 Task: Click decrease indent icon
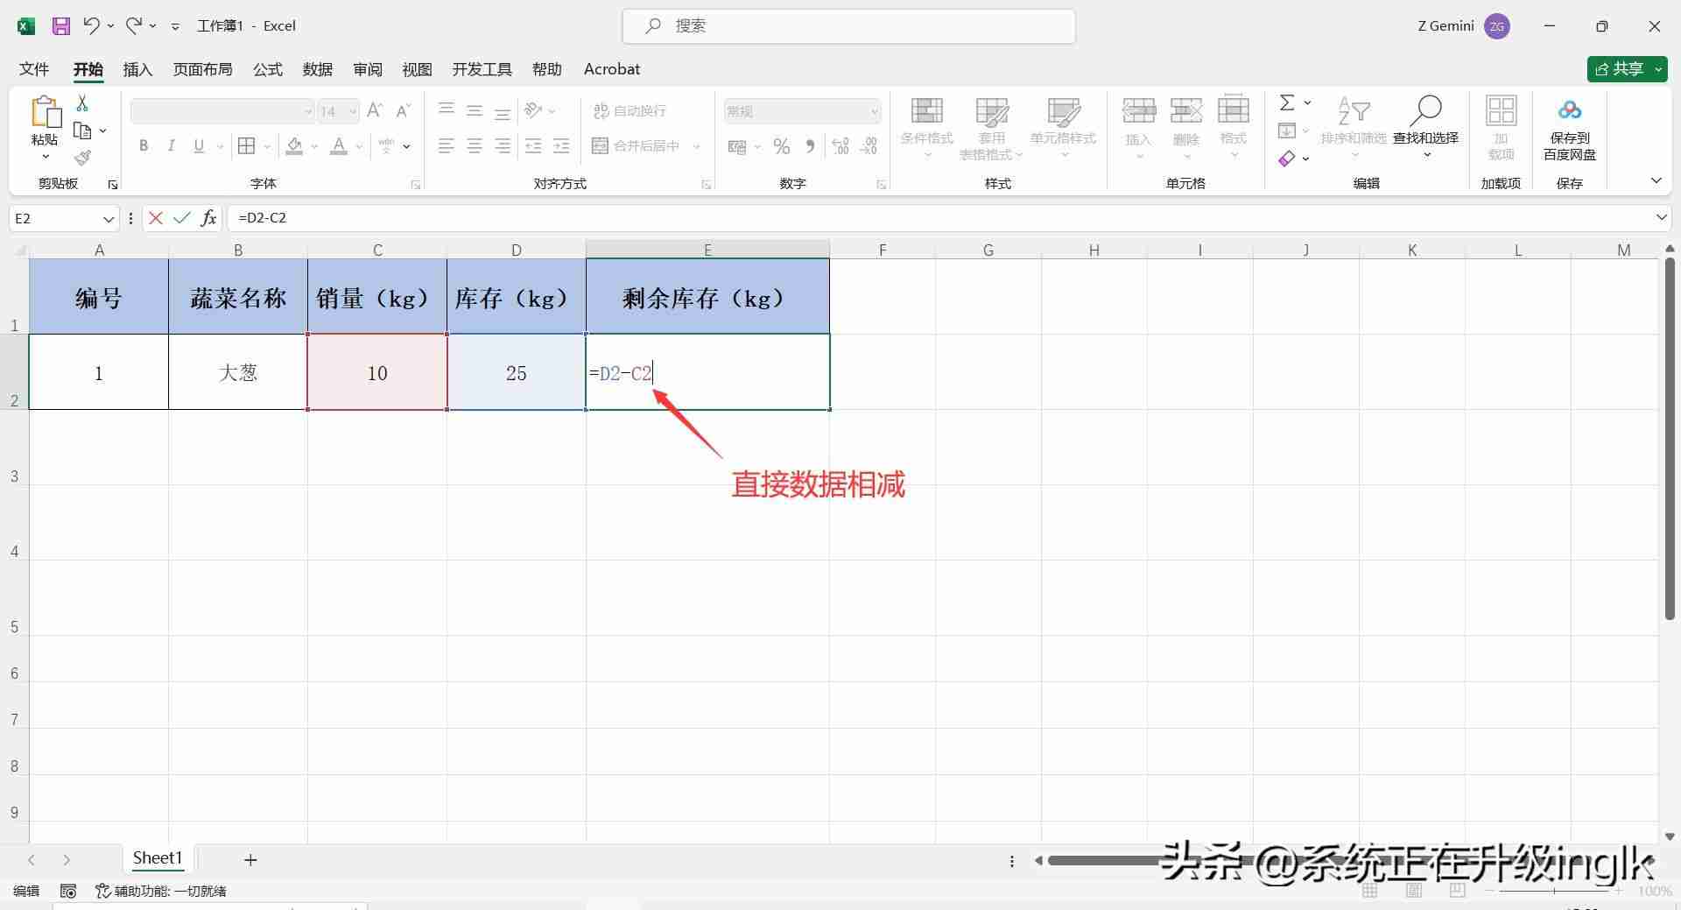click(533, 146)
